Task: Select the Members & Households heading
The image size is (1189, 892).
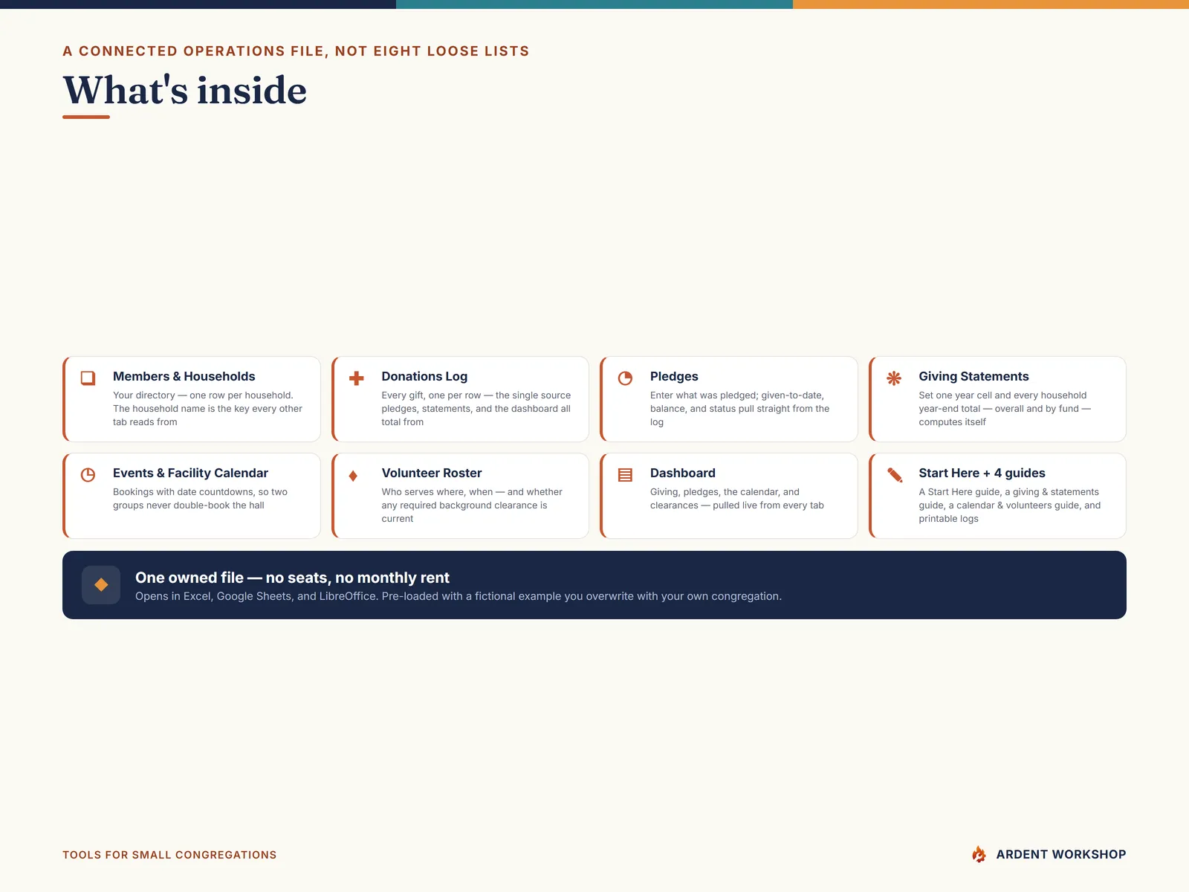Action: point(184,376)
